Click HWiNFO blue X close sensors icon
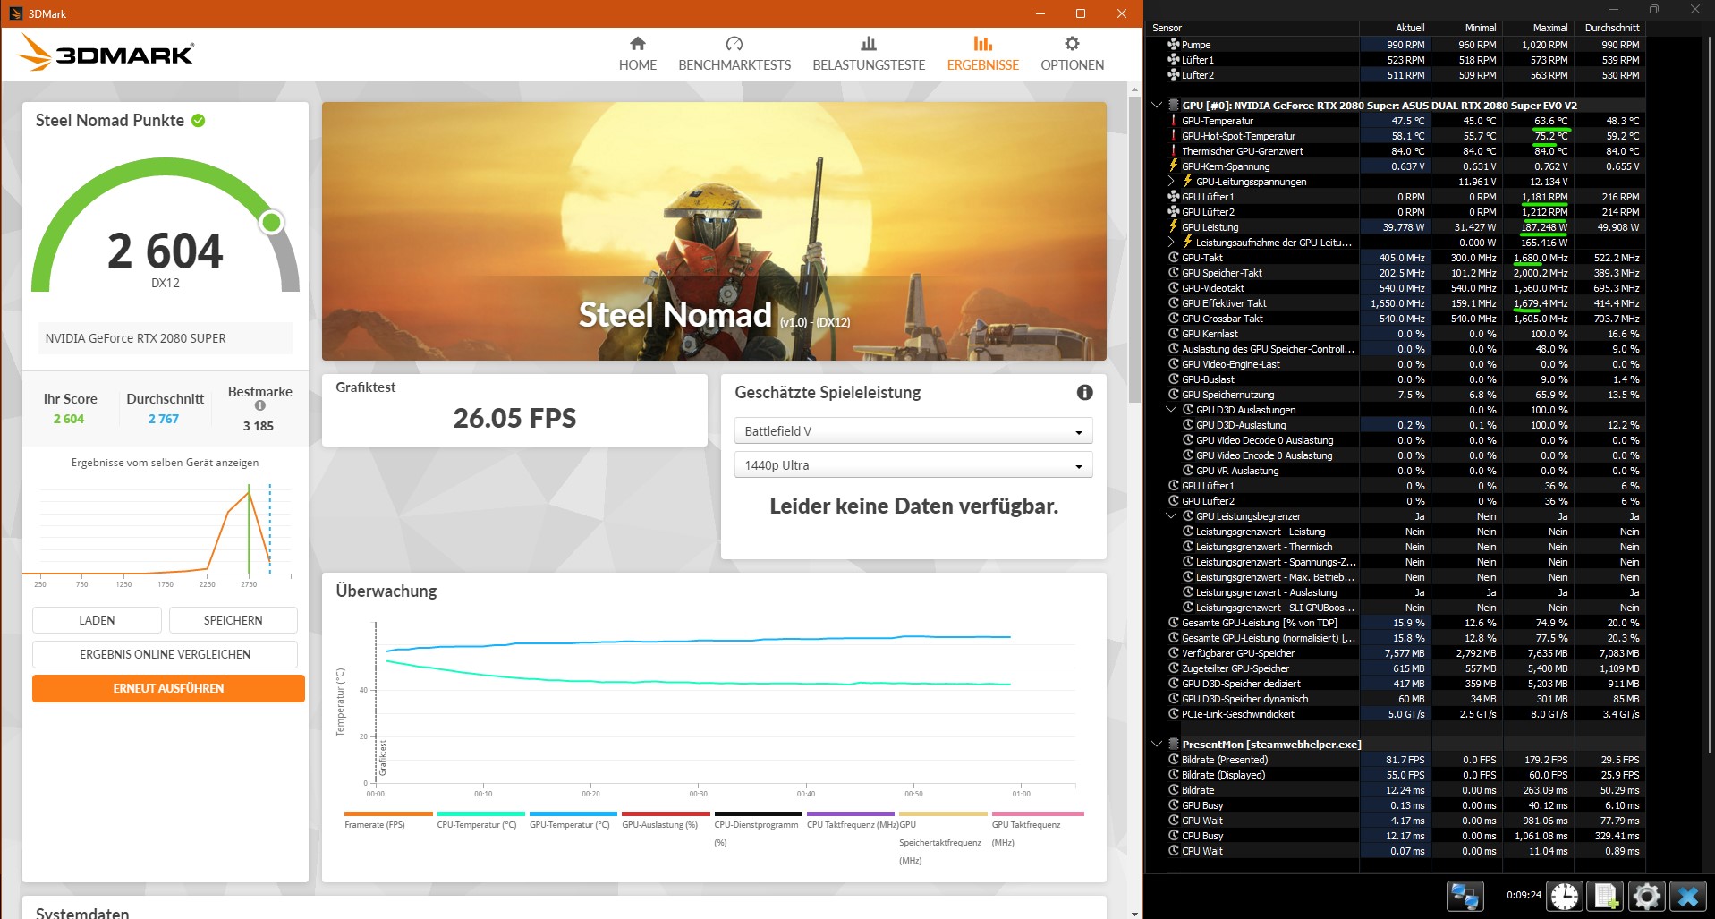The height and width of the screenshot is (919, 1715). pos(1687,896)
